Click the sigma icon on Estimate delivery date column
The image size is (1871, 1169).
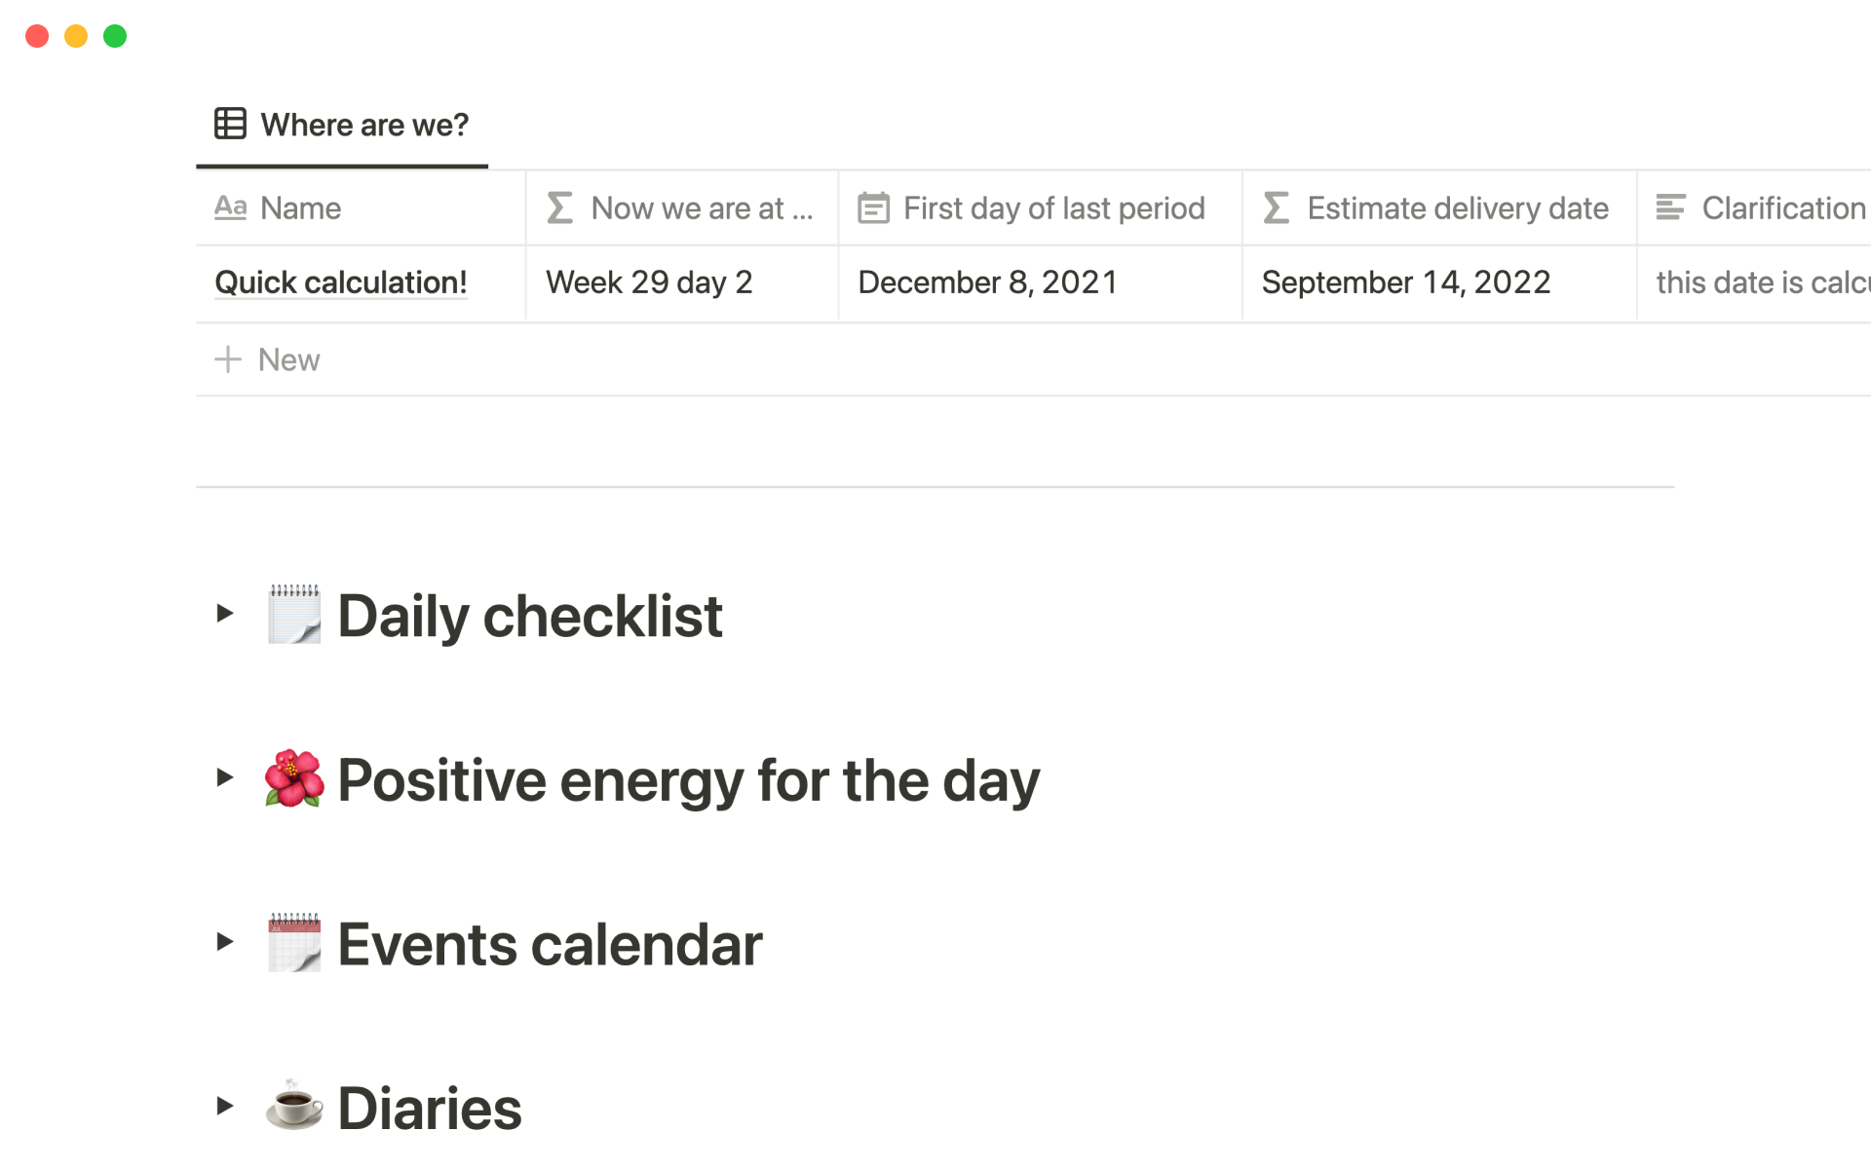1276,207
